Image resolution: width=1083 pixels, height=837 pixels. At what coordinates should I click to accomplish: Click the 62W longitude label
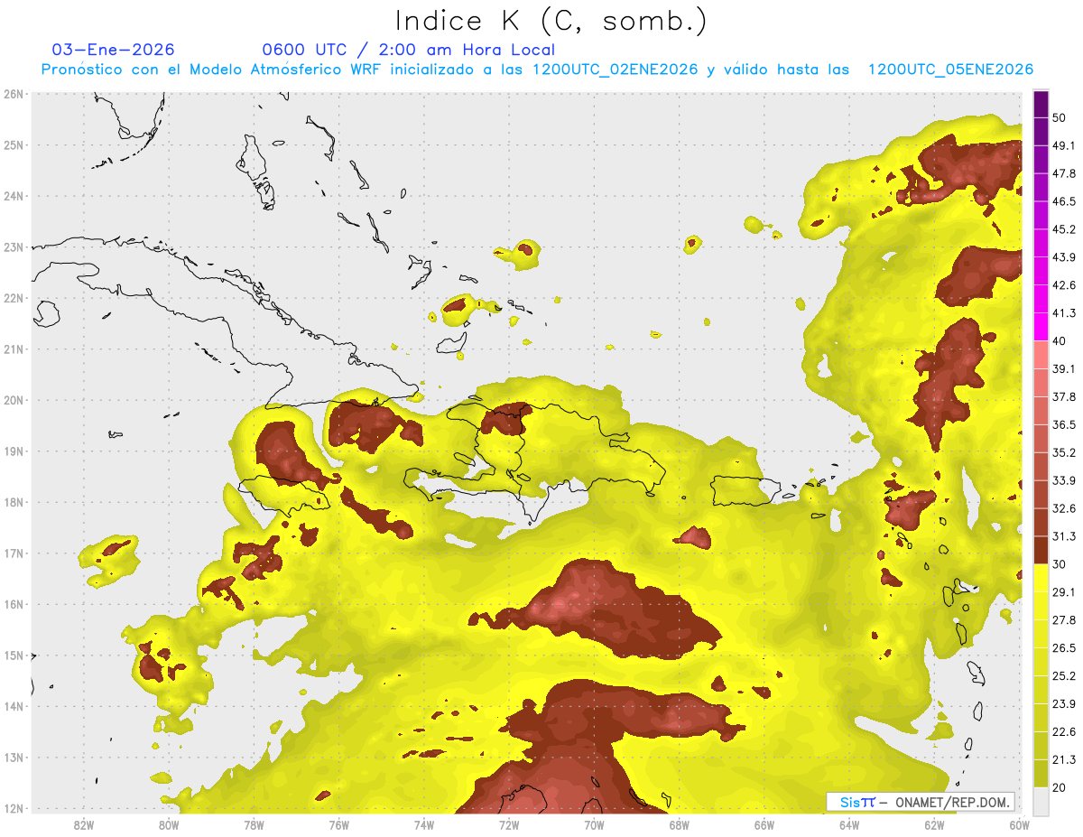click(935, 824)
